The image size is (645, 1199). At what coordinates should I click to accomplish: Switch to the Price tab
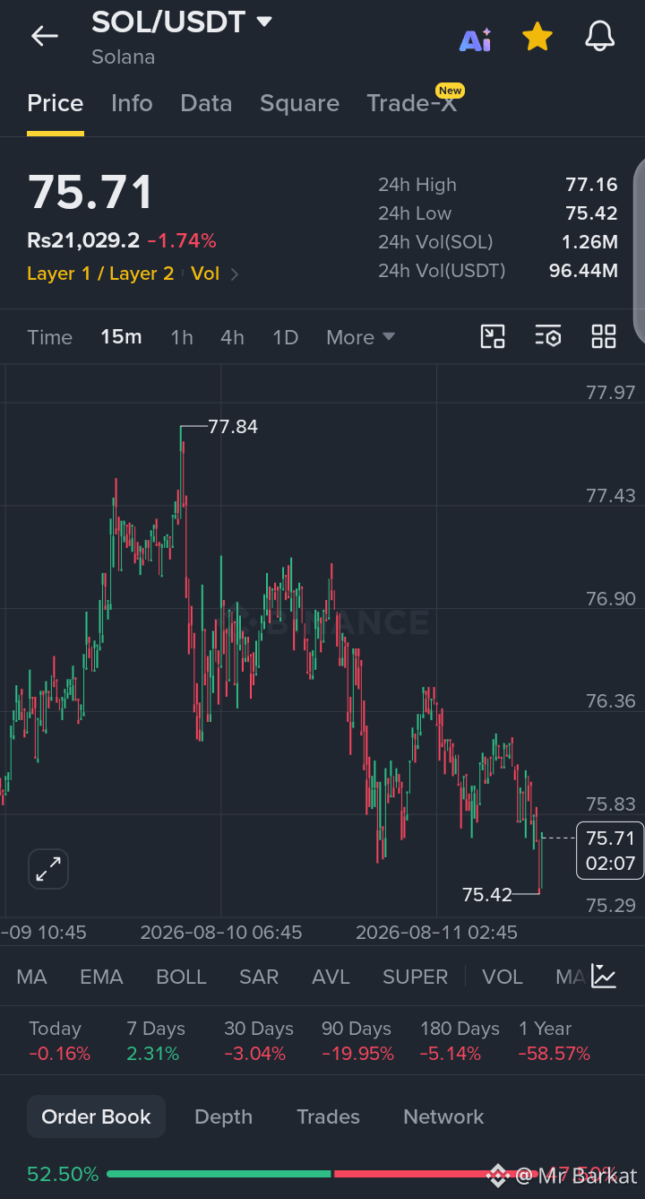[x=56, y=103]
